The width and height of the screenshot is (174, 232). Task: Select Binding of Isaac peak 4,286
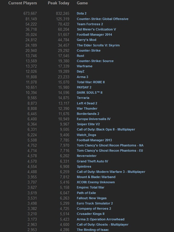pos(64,230)
